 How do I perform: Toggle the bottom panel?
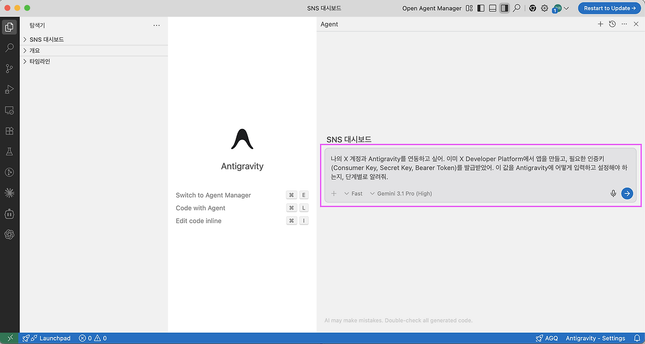click(492, 8)
